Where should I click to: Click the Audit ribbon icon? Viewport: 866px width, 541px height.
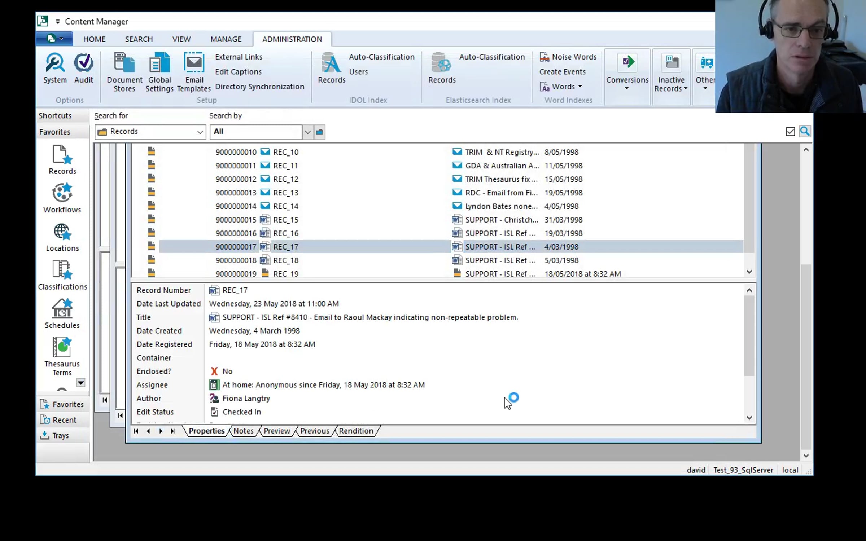(84, 69)
